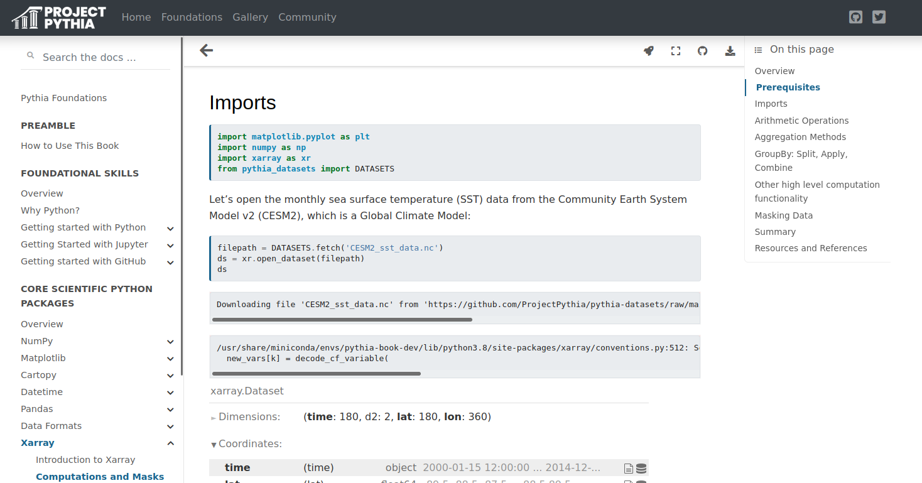This screenshot has width=922, height=483.
Task: Expand the NumPy sidebar section
Action: tap(170, 342)
